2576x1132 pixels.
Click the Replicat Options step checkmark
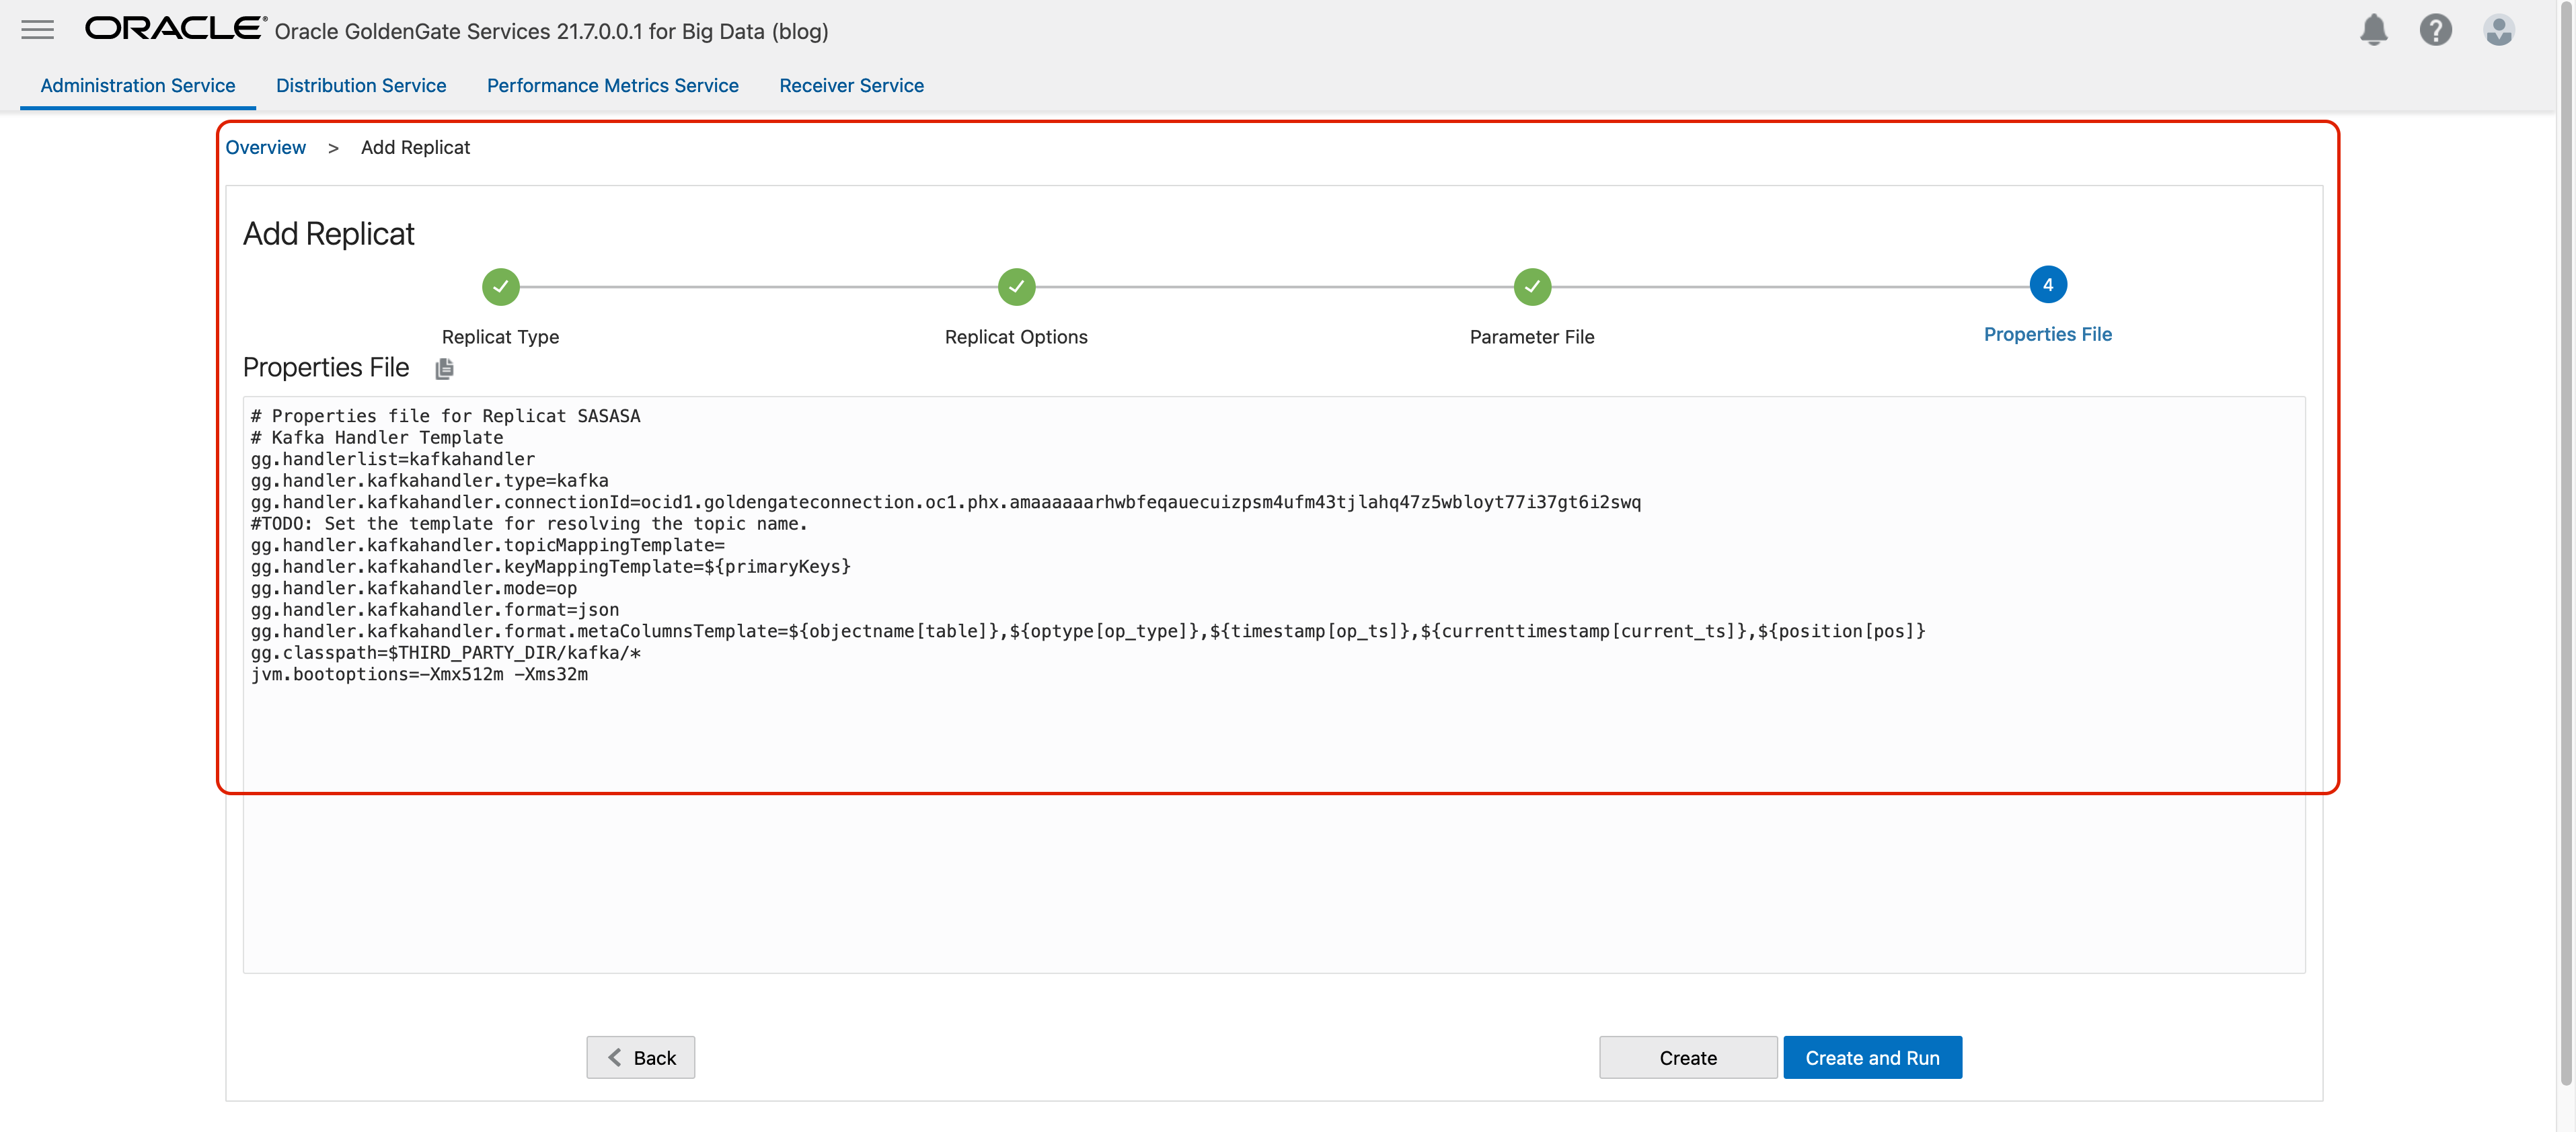(x=1016, y=287)
